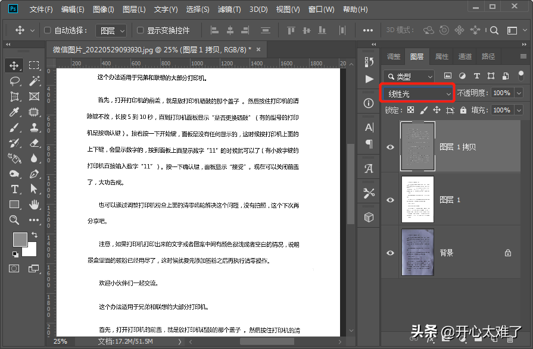This screenshot has width=533, height=349.
Task: Hide the 背景 layer
Action: click(390, 253)
